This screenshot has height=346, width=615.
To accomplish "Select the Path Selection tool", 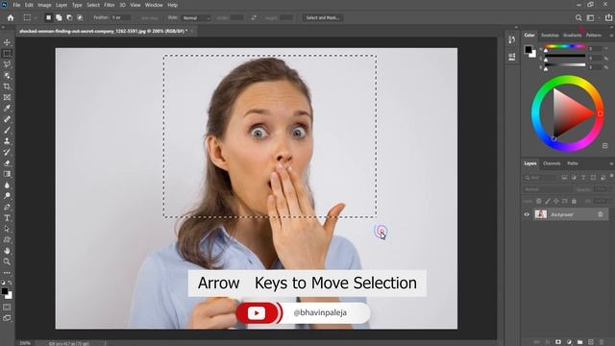I will (7, 229).
